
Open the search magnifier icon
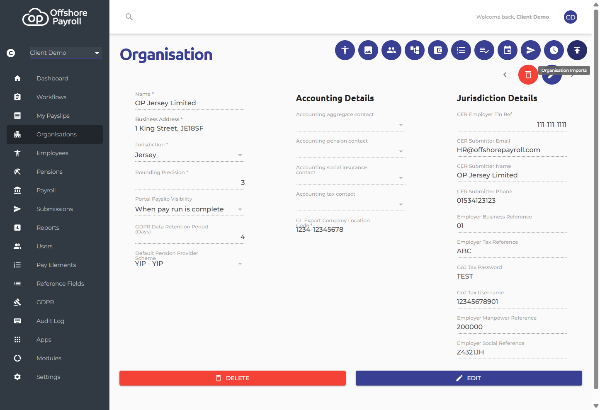pyautogui.click(x=129, y=17)
